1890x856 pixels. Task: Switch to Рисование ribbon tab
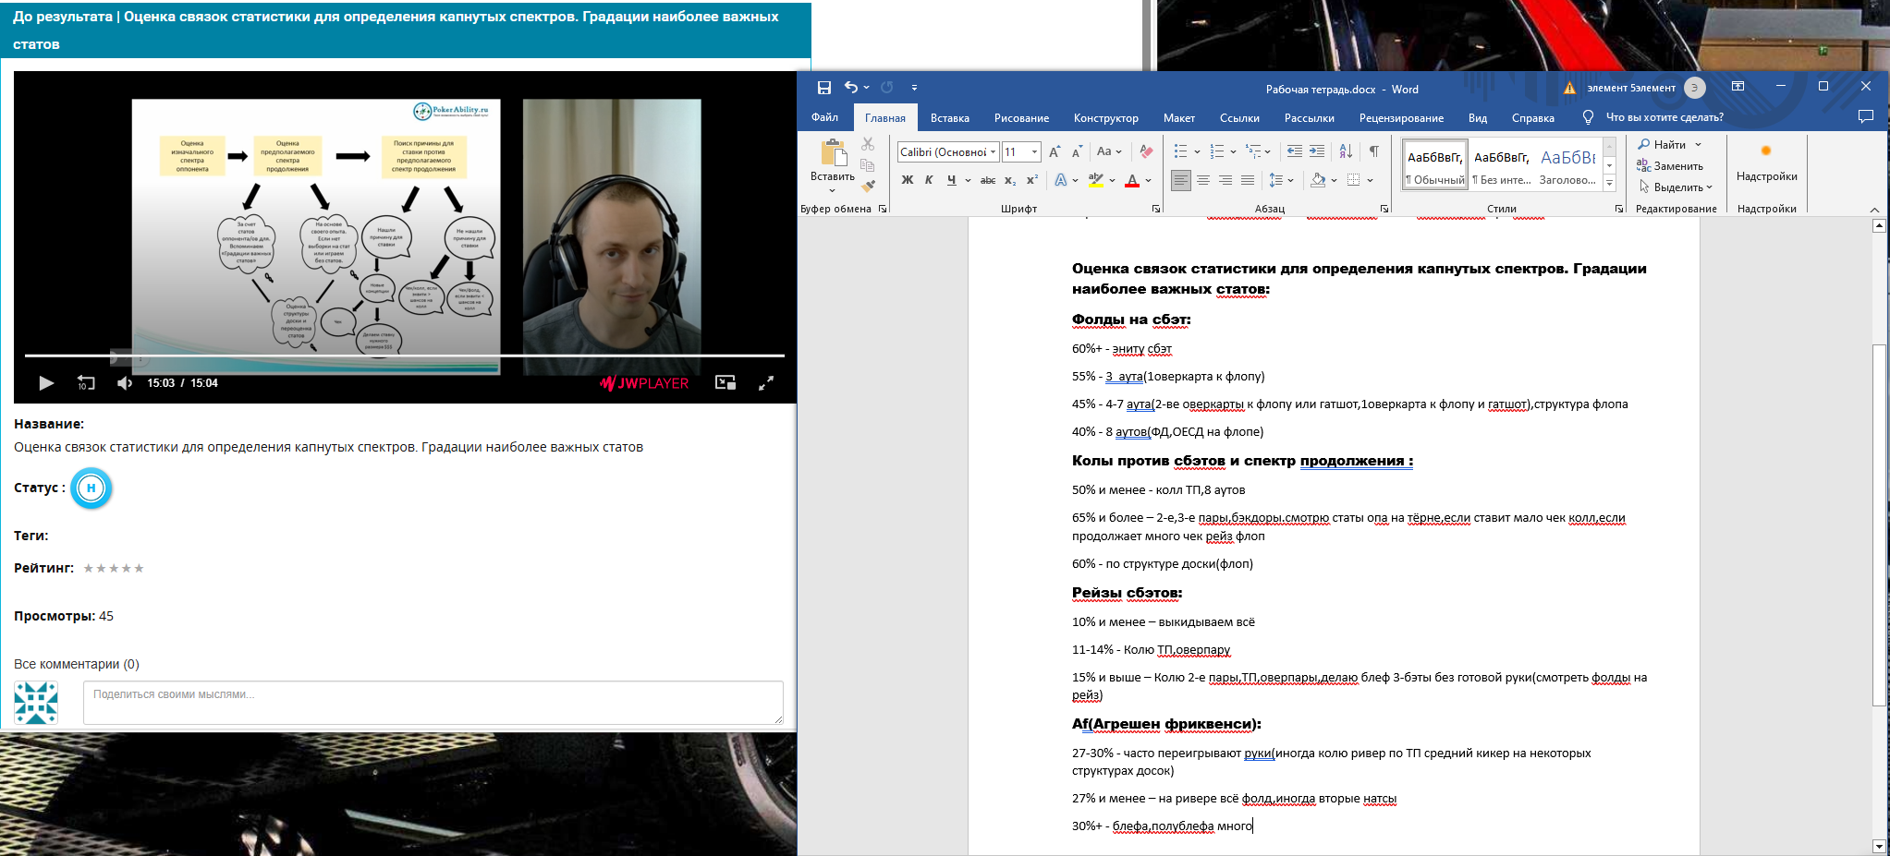[x=1021, y=118]
